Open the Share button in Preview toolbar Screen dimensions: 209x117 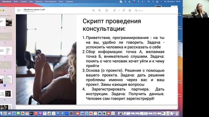pyautogui.click(x=107, y=10)
